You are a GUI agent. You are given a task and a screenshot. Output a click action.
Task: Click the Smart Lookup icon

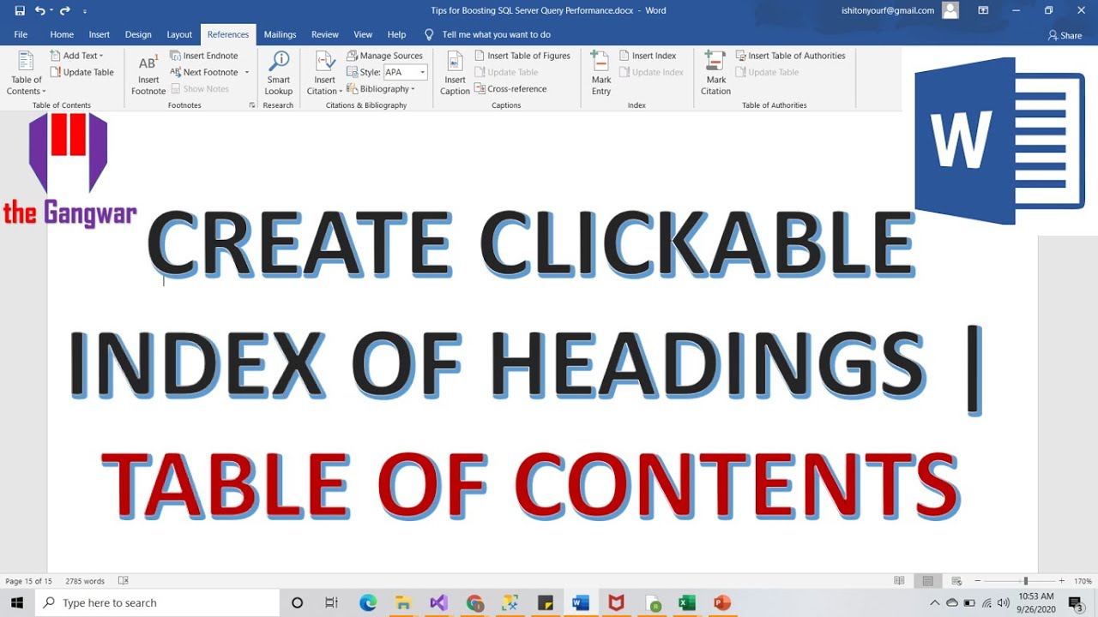278,74
